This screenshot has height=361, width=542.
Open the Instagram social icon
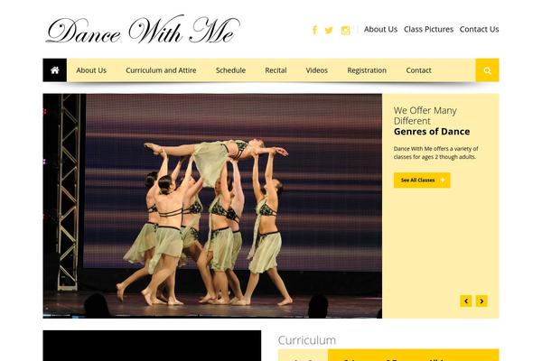(345, 31)
